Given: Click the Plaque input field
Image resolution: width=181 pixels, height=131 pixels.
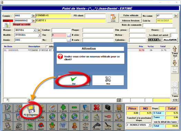Looking at the screenshot, I should [x=98, y=30].
